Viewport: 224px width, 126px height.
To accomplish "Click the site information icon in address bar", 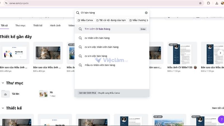I will 6,3.
